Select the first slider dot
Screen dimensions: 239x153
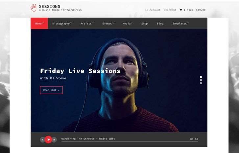pyautogui.click(x=201, y=77)
